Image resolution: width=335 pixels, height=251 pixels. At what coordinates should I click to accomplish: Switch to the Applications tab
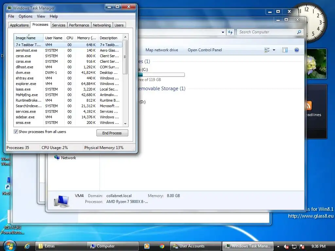pos(19,25)
